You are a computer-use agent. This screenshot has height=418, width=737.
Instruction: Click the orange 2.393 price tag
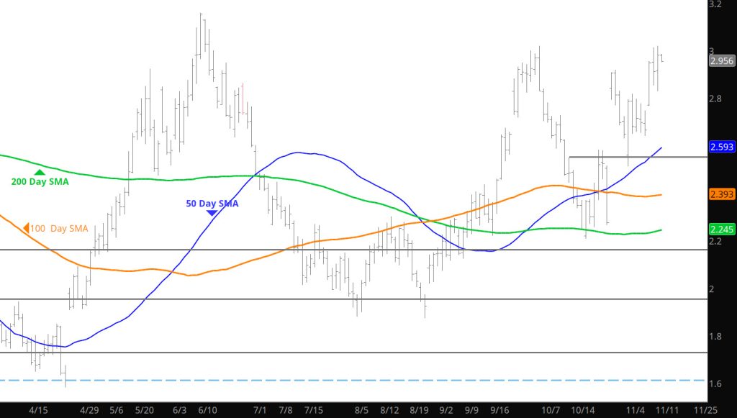click(x=721, y=194)
